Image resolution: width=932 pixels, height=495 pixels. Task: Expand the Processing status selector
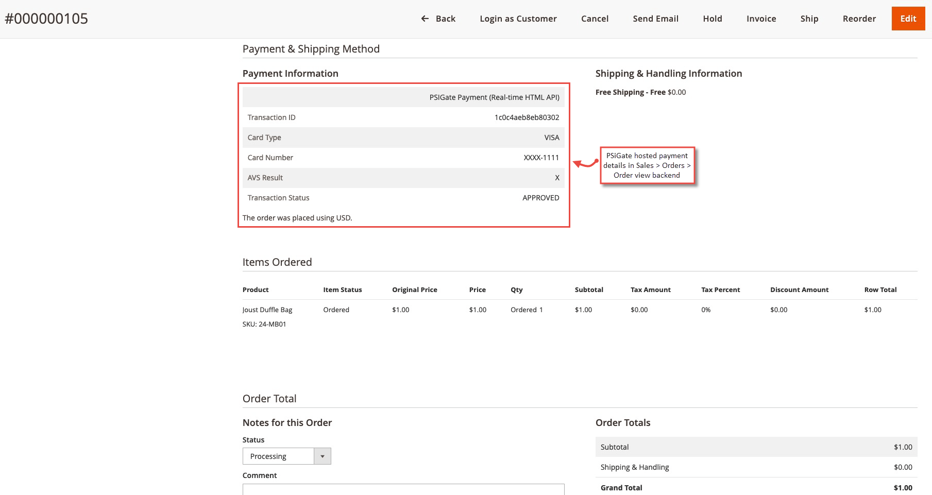click(x=323, y=456)
